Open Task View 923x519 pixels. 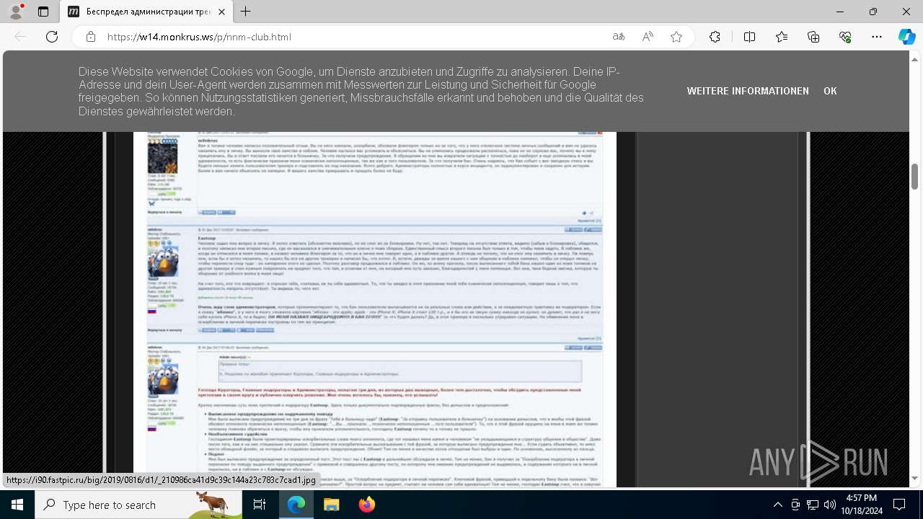click(x=260, y=505)
